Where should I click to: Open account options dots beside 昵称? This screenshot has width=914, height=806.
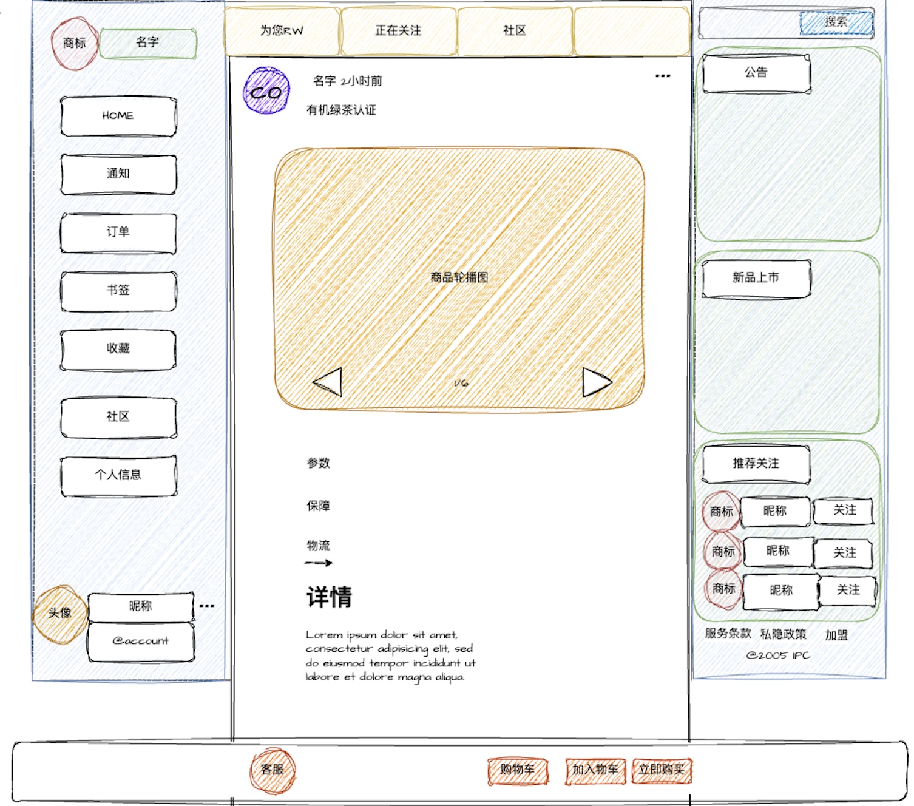pyautogui.click(x=206, y=606)
